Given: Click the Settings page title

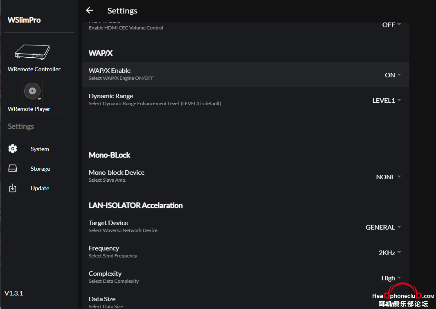Looking at the screenshot, I should click(x=122, y=11).
